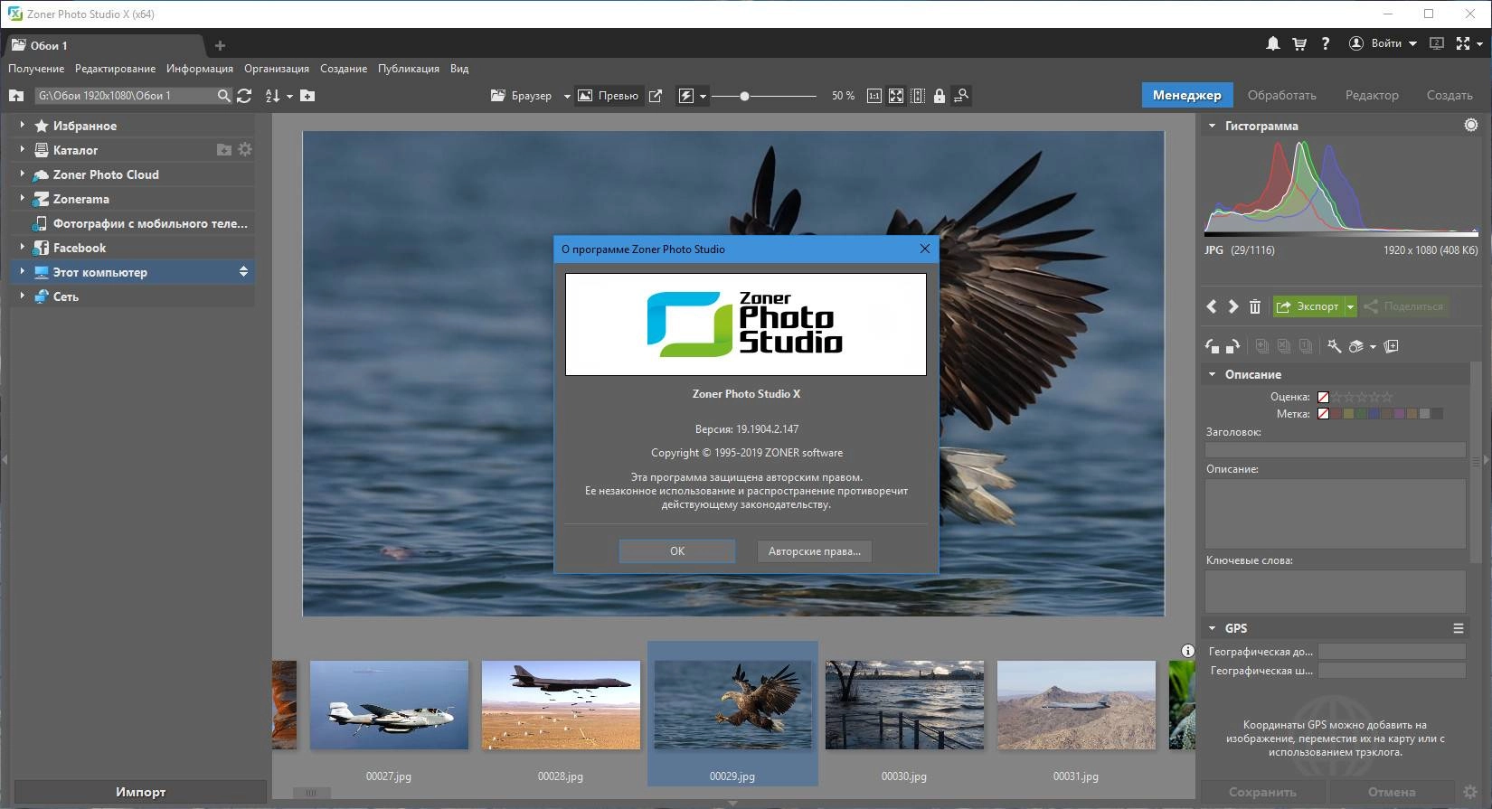Switch to the Редактор module tab
This screenshot has width=1492, height=809.
pos(1372,95)
